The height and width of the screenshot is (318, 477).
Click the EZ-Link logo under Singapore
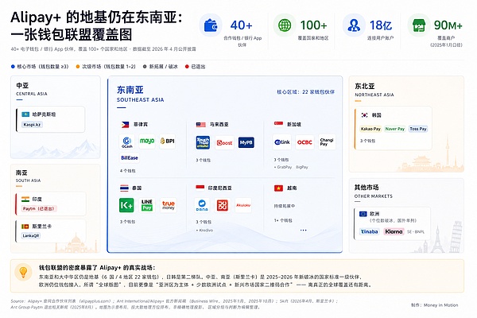tap(282, 142)
